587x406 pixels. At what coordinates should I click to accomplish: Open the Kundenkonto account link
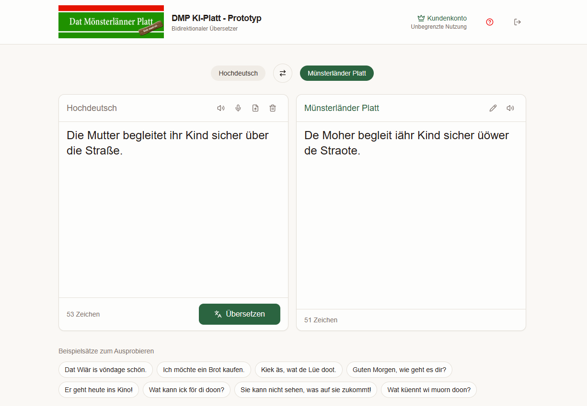tap(442, 18)
